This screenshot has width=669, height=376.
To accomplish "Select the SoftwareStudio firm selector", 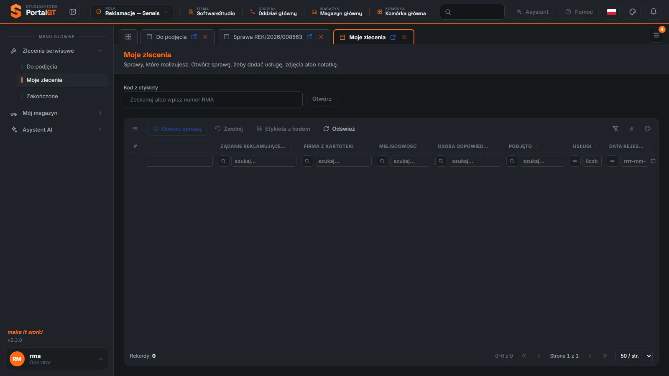I will coord(212,12).
